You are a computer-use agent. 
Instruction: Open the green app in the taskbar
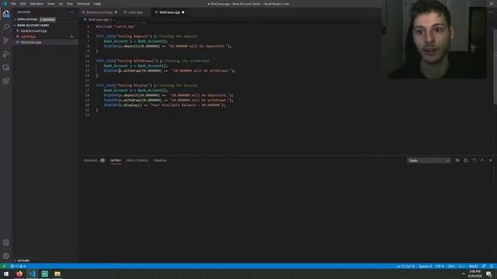(x=45, y=274)
